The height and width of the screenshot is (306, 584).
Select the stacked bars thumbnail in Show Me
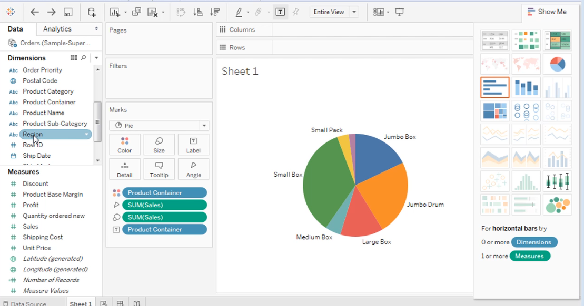coord(526,87)
